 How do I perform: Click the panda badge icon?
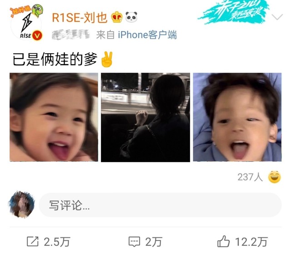[x=131, y=17]
